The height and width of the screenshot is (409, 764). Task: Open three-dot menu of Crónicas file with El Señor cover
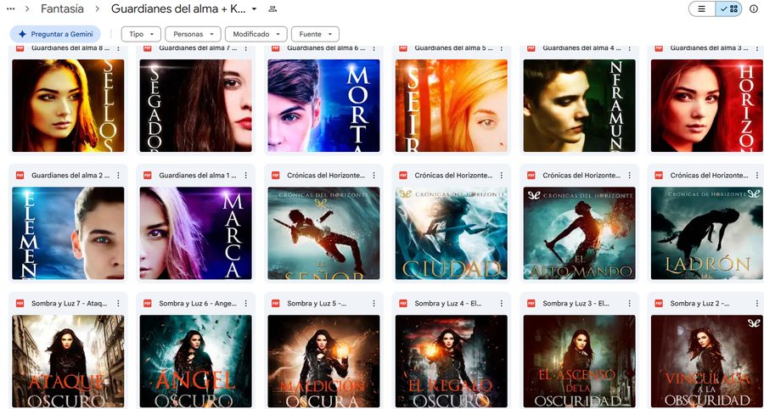pos(374,176)
